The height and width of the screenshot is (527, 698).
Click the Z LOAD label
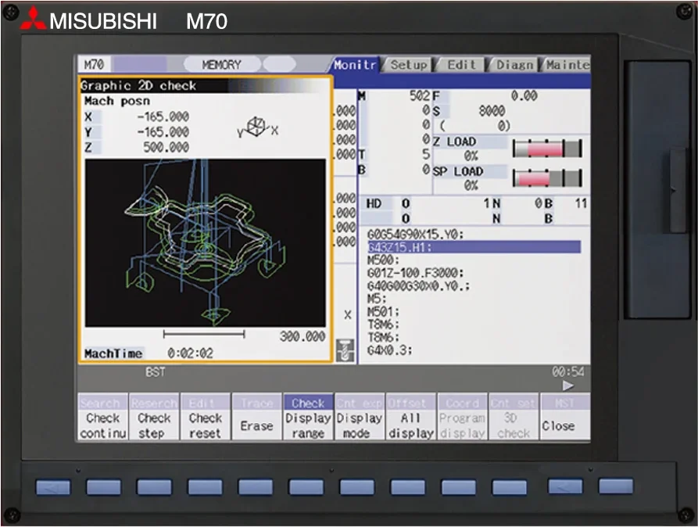(x=455, y=142)
